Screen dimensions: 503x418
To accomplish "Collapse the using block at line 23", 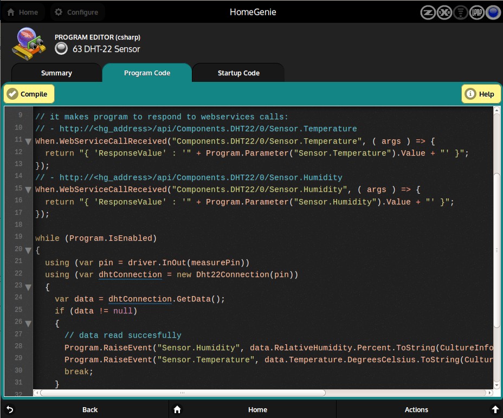I will (x=28, y=286).
